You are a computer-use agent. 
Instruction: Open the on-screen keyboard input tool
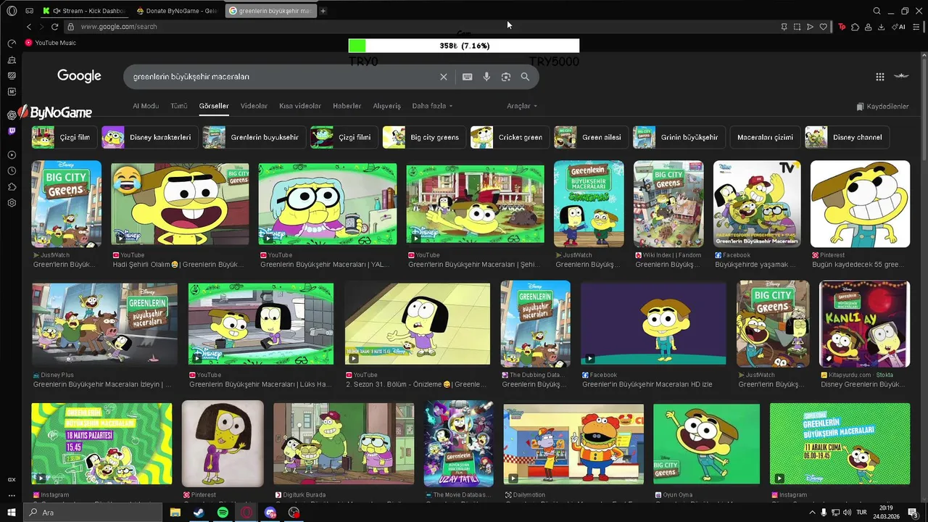point(468,77)
